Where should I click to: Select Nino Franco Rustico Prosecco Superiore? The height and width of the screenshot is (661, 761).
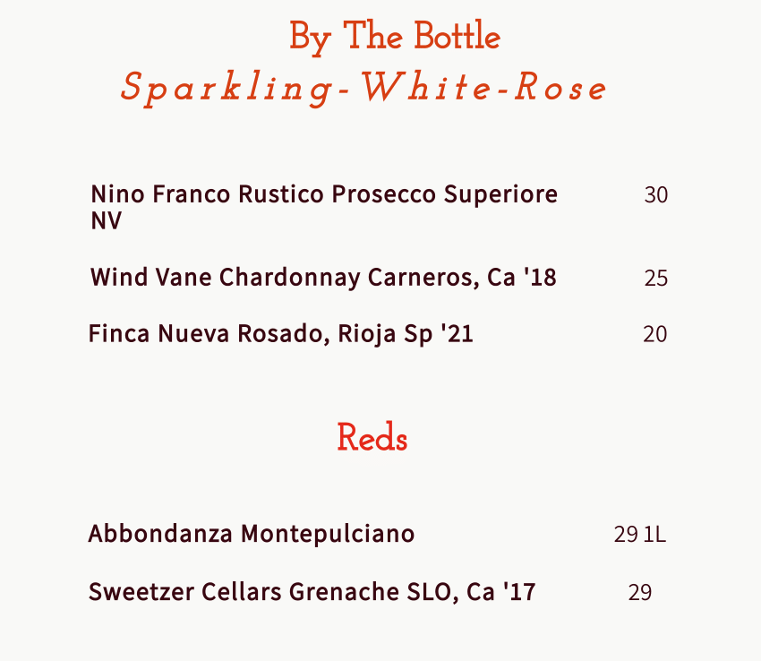tap(324, 194)
